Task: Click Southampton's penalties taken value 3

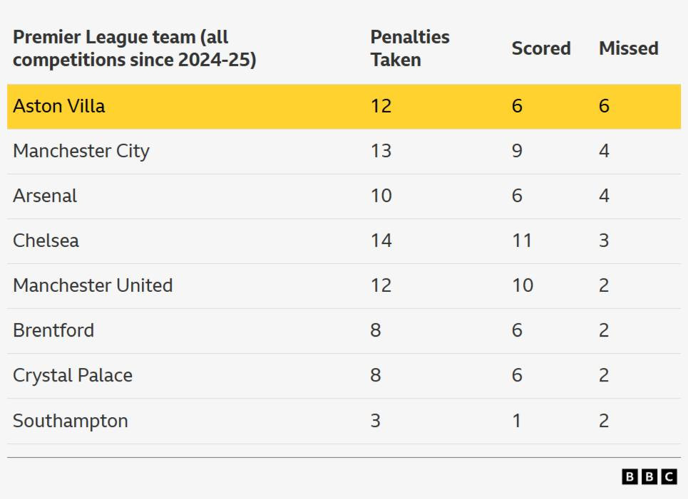Action: 375,421
